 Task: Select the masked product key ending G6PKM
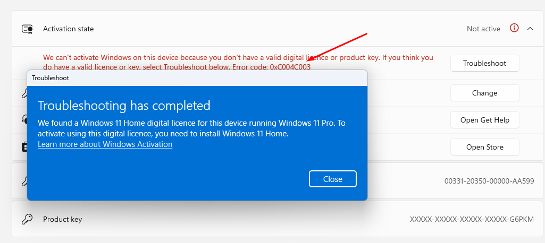[472, 219]
